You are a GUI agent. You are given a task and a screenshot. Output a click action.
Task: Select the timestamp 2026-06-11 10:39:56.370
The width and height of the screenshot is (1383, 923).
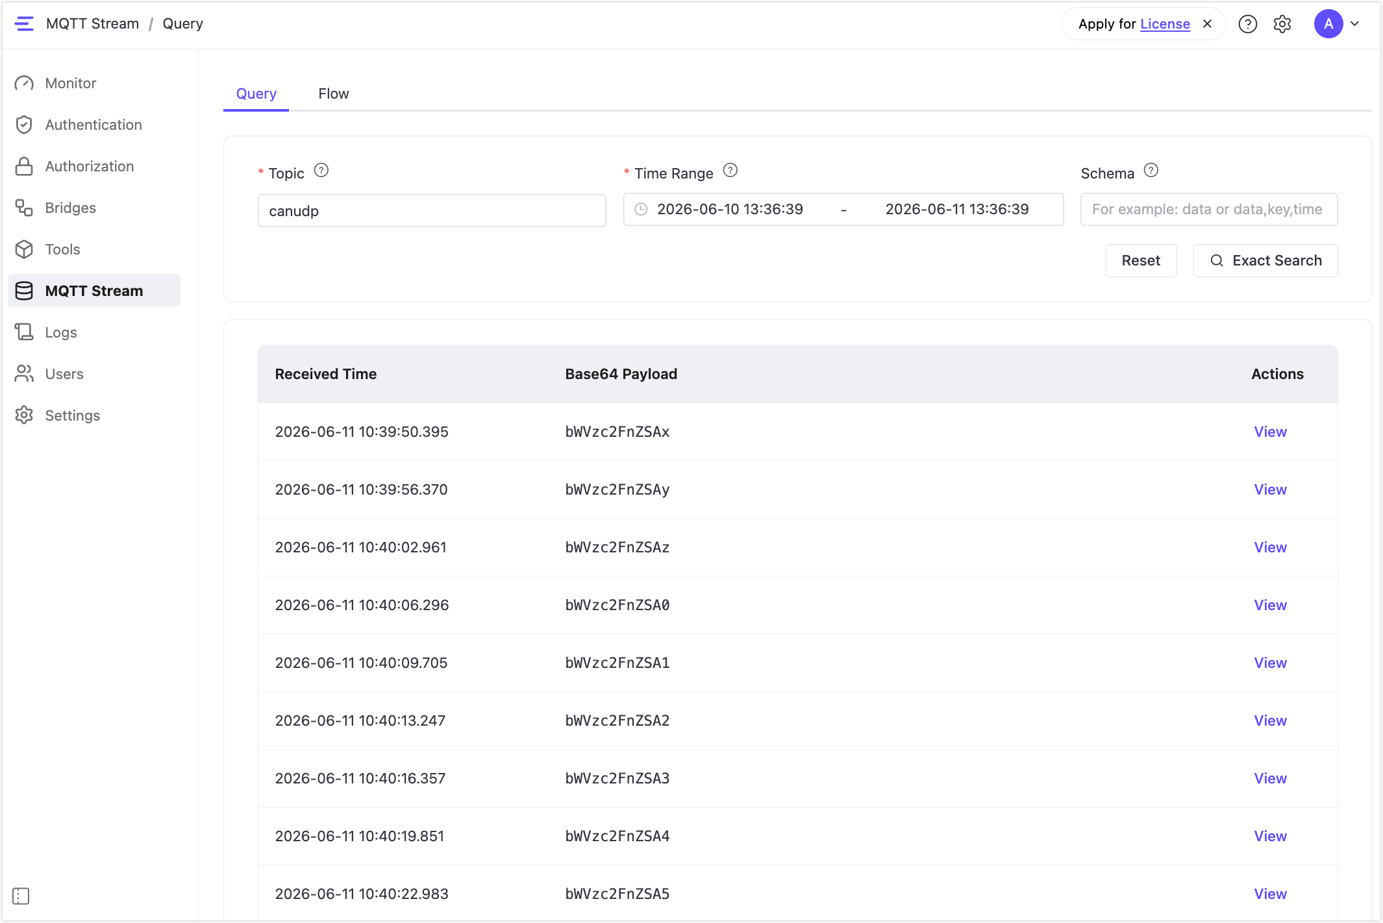(x=361, y=489)
